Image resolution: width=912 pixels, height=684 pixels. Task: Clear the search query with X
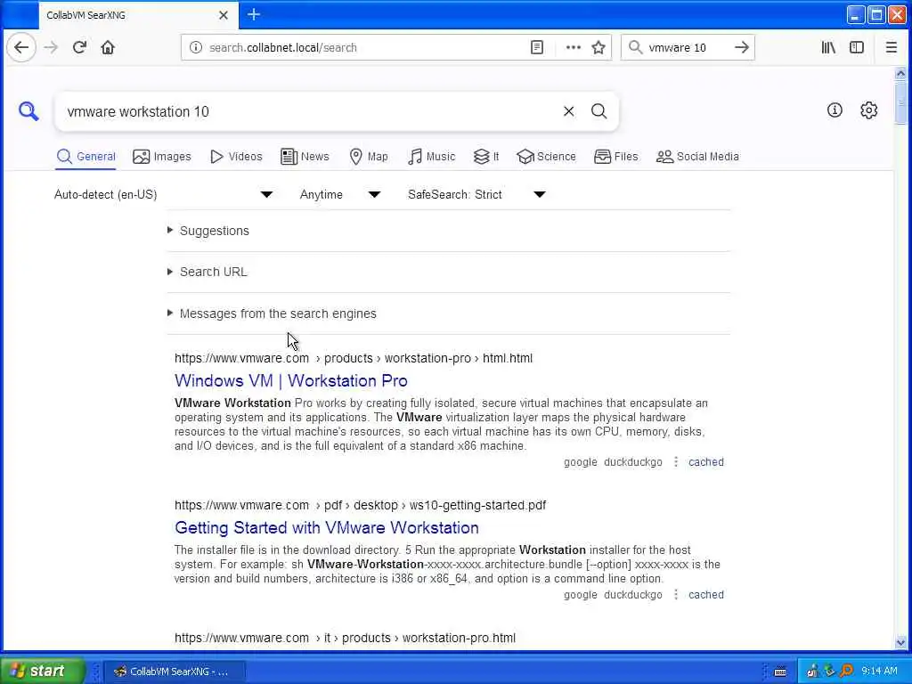pyautogui.click(x=569, y=111)
